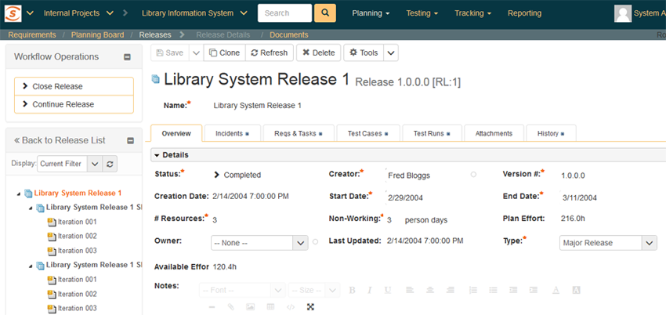This screenshot has width=666, height=315.
Task: Pick font color in Notes toolbar
Action: [x=556, y=290]
